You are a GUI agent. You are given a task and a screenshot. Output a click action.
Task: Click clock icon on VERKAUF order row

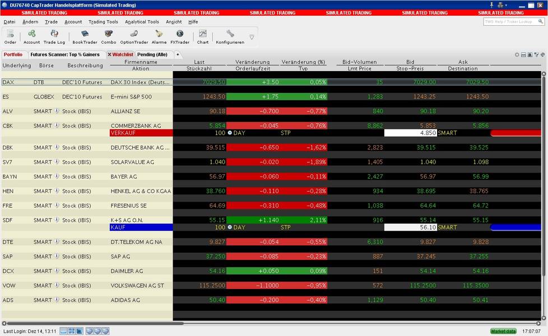click(230, 133)
